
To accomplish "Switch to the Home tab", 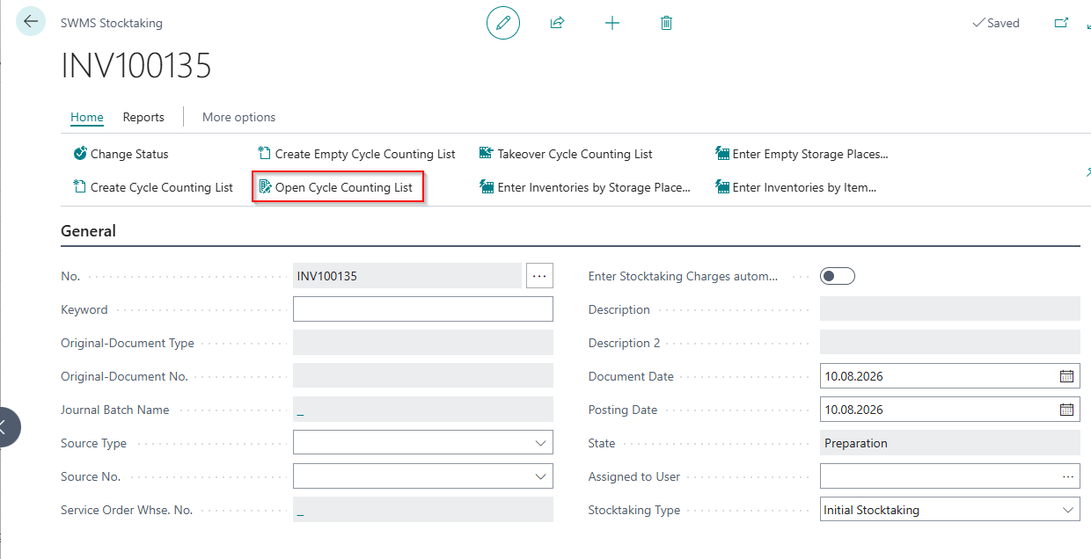I will (87, 117).
